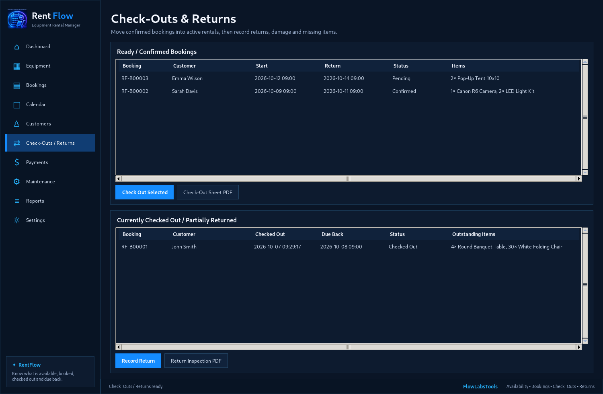The image size is (603, 394).
Task: Go to Equipment section
Action: coord(50,66)
